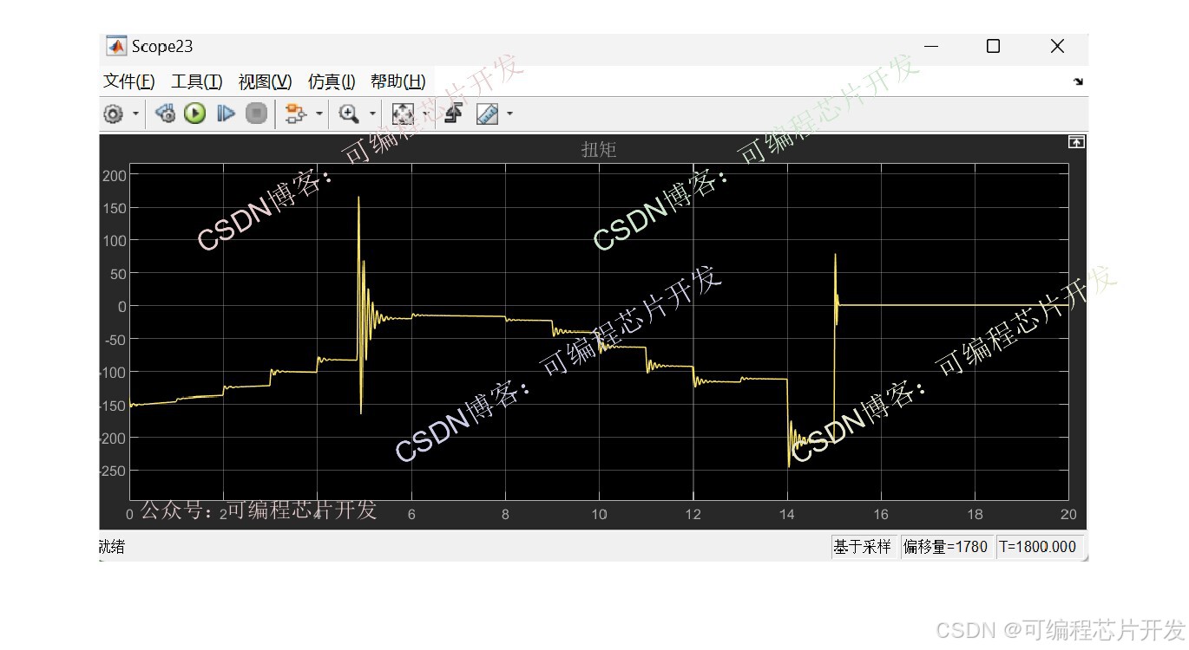1189x650 pixels.
Task: Click the torque spike peak near 165
Action: [358, 198]
